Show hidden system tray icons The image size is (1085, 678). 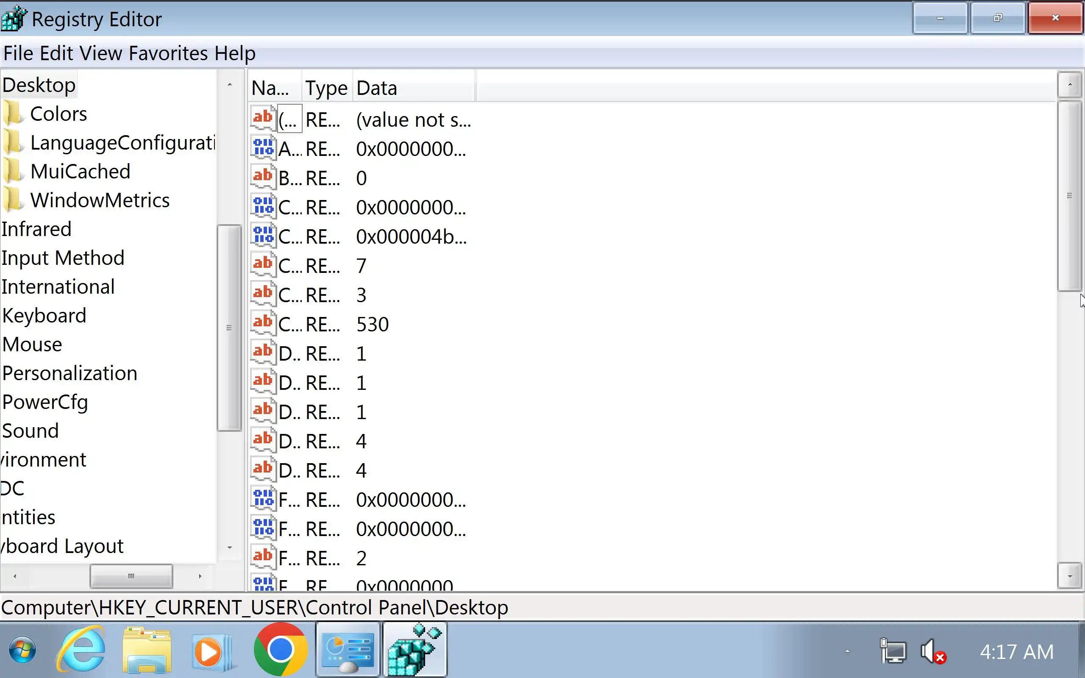[x=847, y=651]
